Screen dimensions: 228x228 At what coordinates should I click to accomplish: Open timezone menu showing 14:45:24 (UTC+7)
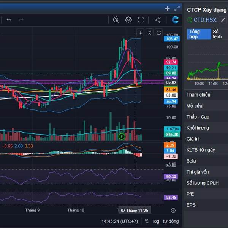pyautogui.click(x=121, y=221)
